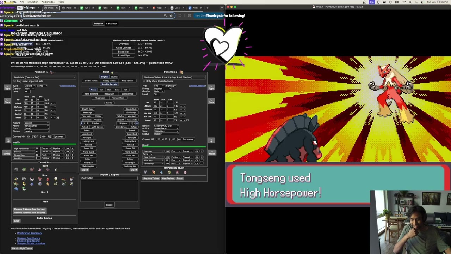Toggle Pokémon 1 side Stealth Rock
The height and width of the screenshot is (254, 451).
click(x=87, y=109)
